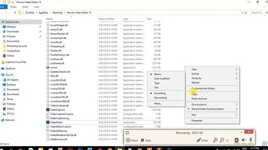Viewport: 268px width, 150px height.
Task: Choose Ascending sort order
Action: [160, 93]
